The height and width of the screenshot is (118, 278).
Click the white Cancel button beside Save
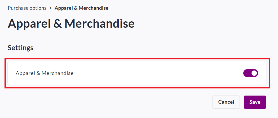coord(226,102)
